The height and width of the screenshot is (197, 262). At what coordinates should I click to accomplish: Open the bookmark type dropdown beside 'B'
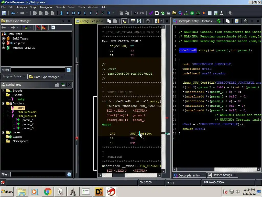tap(113, 13)
